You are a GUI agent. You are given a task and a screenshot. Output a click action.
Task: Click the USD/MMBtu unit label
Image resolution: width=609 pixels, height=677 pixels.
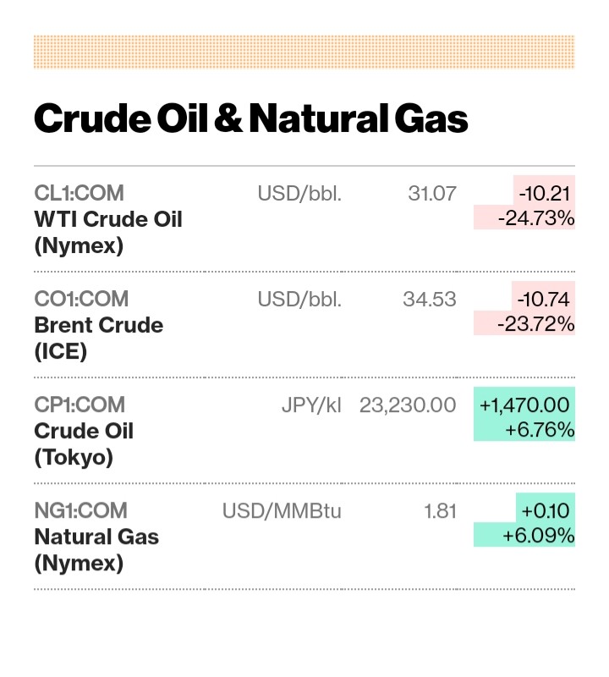(x=282, y=510)
